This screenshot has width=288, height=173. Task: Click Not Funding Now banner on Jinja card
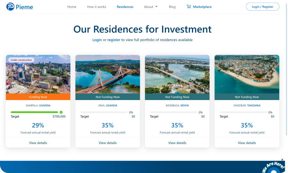(108, 97)
